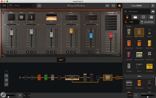Choose the three-way split signal chain routing

6,80
